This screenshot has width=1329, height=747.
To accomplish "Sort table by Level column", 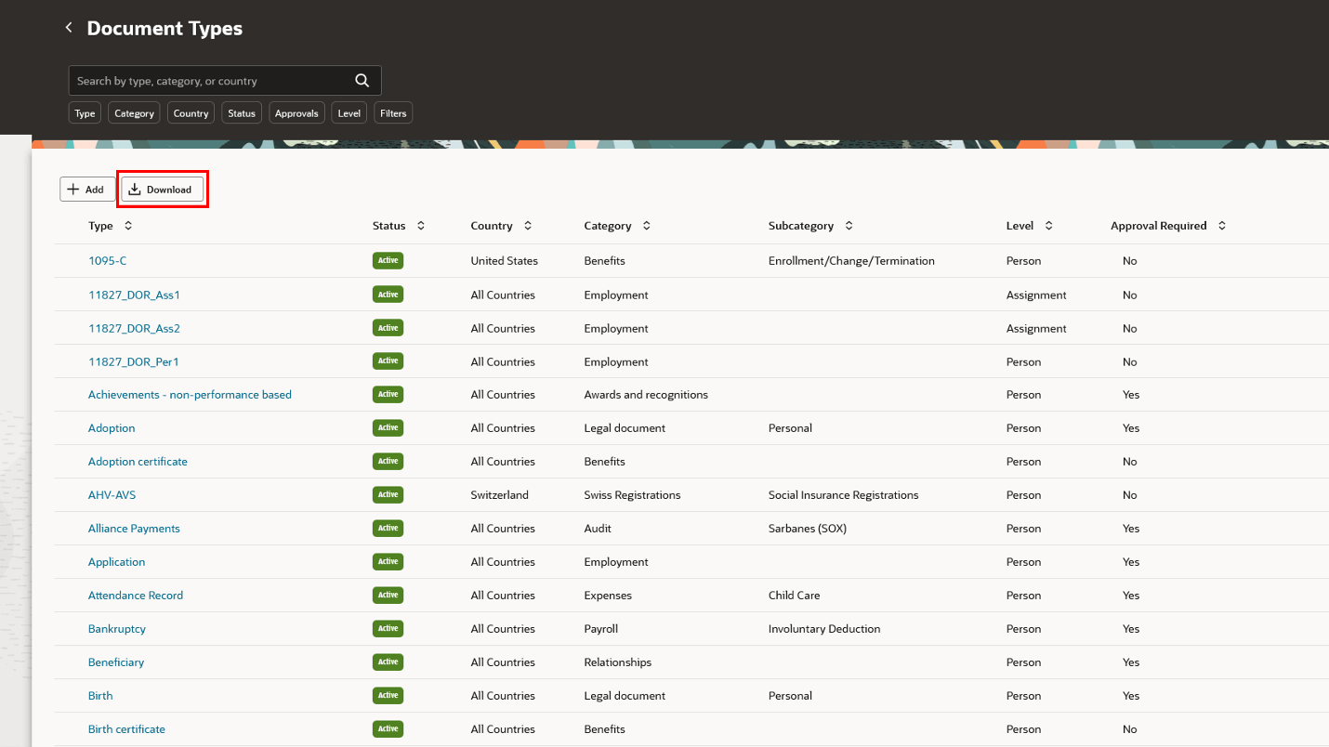I will coord(1048,226).
